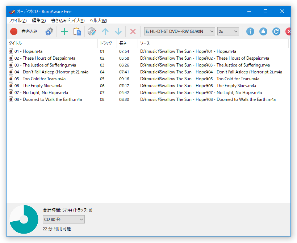Open the 編集 menu
The height and width of the screenshot is (243, 297).
[x=39, y=20]
